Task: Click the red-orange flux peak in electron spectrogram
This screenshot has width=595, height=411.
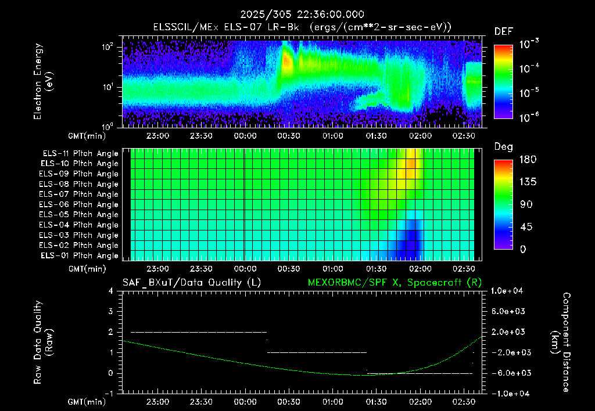Action: point(286,61)
